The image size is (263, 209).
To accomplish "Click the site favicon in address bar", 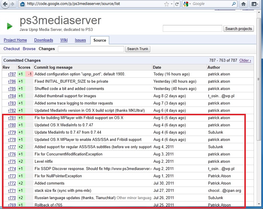I will pos(22,4).
